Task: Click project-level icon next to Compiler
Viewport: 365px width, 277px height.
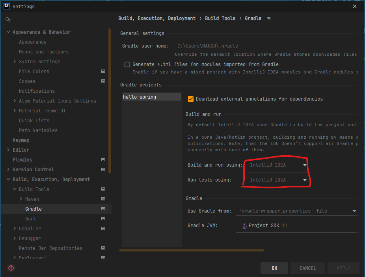Action: coord(103,228)
